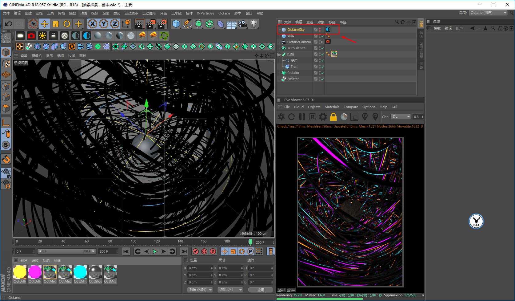The height and width of the screenshot is (301, 515).
Task: Open the Octane menu in menu bar
Action: [224, 13]
